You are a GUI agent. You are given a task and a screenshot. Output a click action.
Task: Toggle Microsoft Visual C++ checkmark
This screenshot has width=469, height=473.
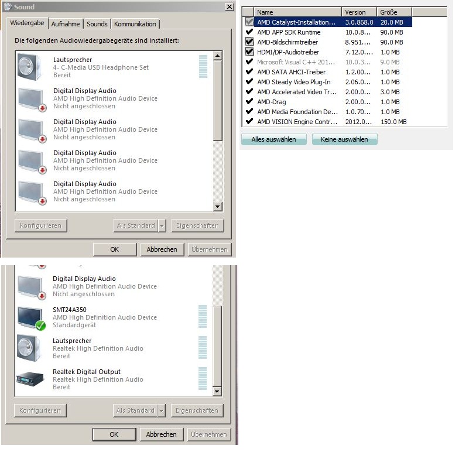coord(249,61)
